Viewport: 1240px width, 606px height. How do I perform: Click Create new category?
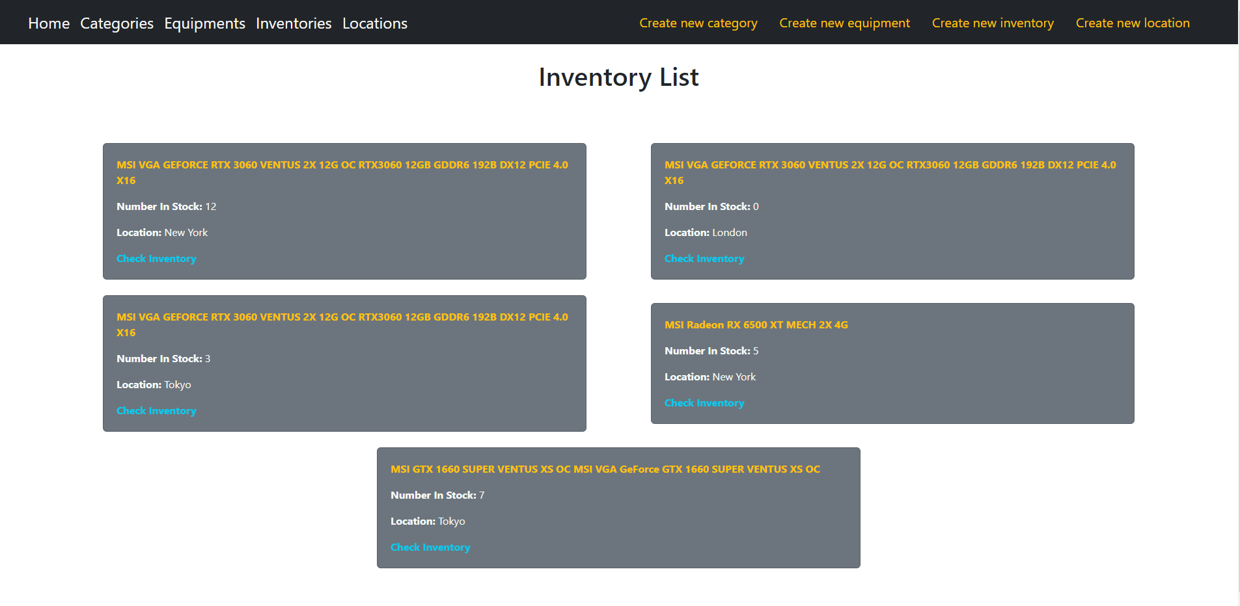698,23
